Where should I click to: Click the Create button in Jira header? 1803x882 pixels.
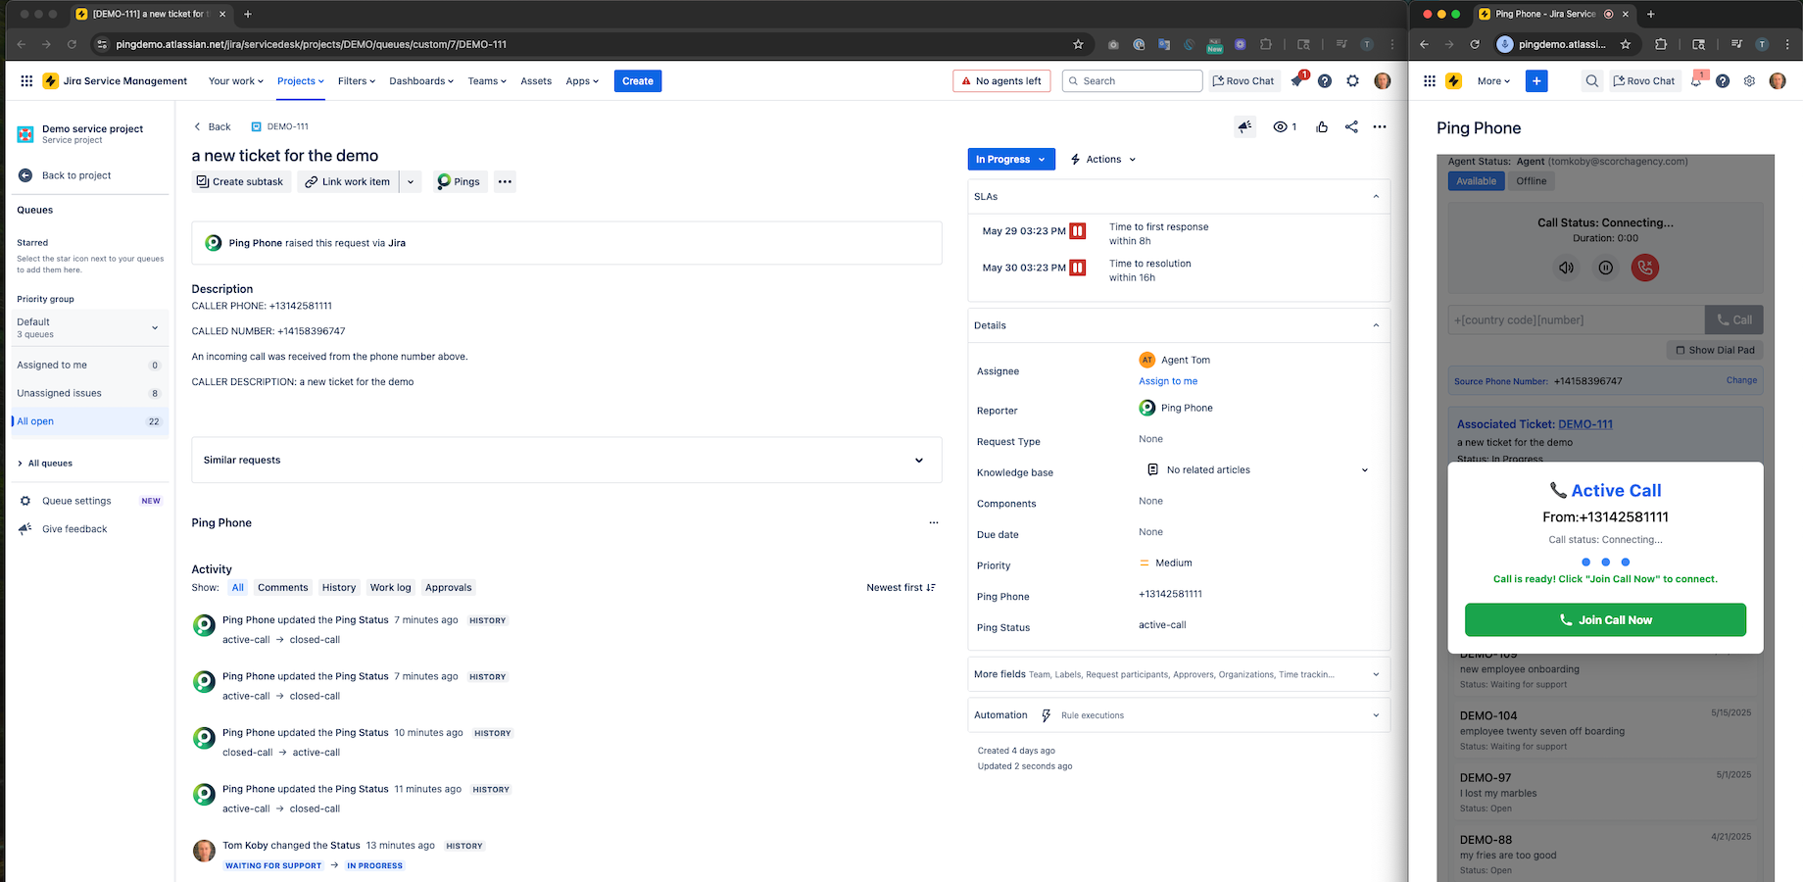click(x=638, y=81)
